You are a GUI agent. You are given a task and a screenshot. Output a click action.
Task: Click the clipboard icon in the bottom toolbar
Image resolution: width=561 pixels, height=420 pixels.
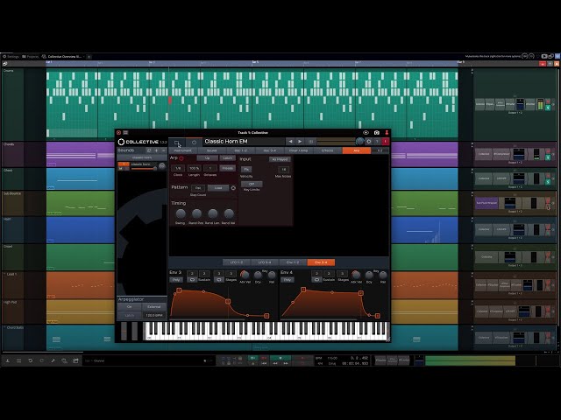pyautogui.click(x=75, y=360)
